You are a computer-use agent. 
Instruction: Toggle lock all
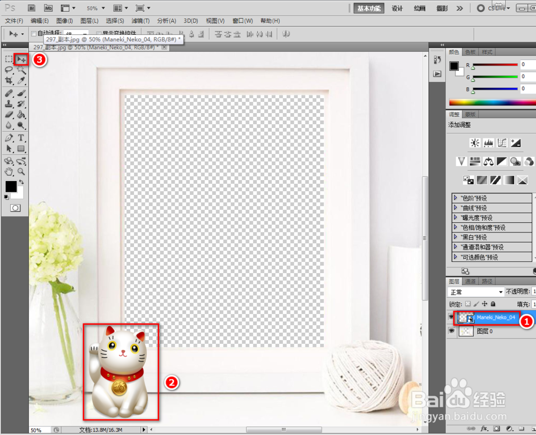coord(493,304)
